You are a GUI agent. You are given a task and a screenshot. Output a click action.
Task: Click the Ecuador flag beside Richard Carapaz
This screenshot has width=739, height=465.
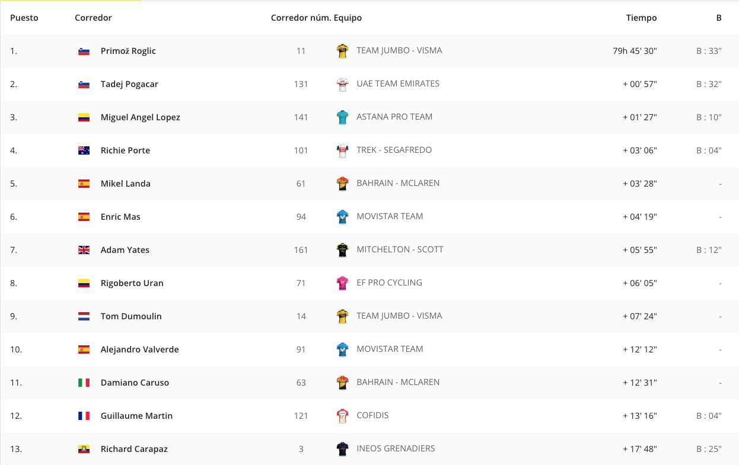pyautogui.click(x=84, y=449)
